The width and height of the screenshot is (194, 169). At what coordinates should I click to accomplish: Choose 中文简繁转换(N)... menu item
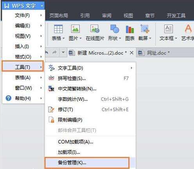point(90,89)
